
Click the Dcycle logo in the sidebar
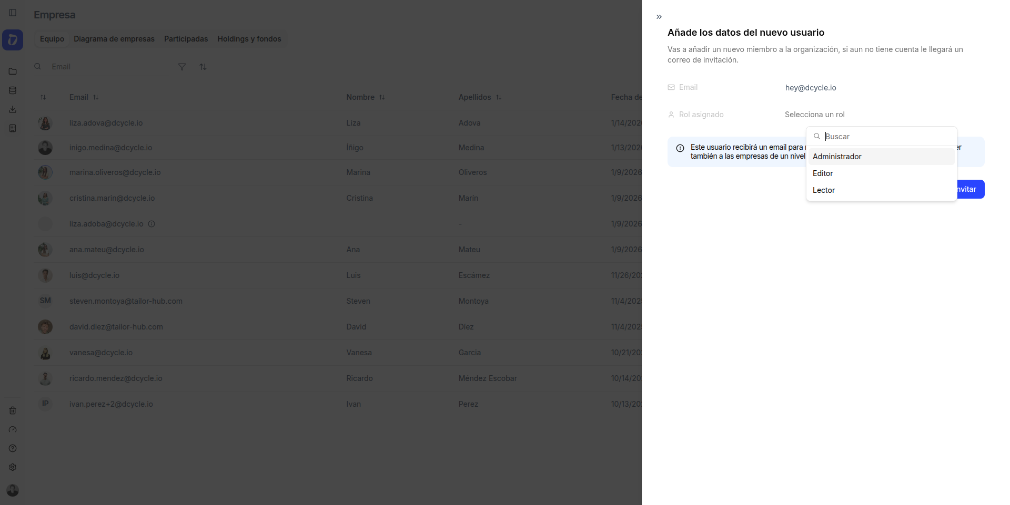tap(13, 39)
